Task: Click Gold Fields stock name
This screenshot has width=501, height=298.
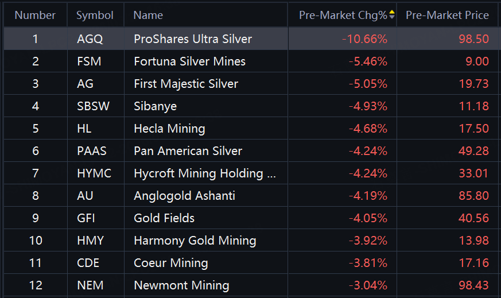Action: pos(164,218)
